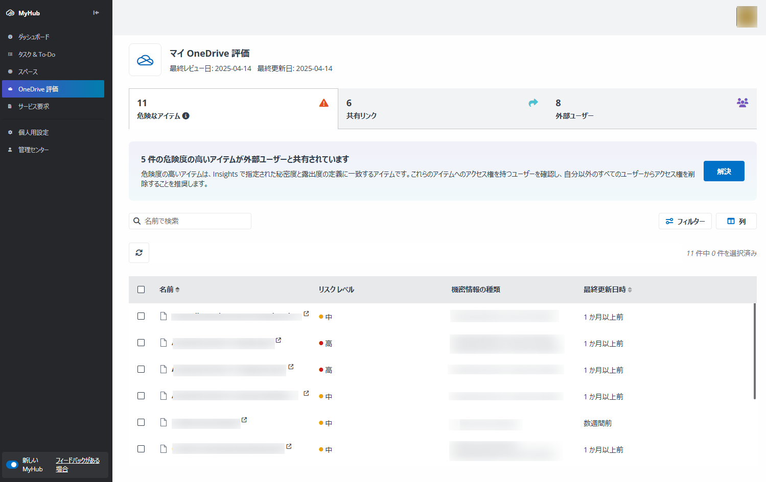This screenshot has height=482, width=766.
Task: Open ダッシュボード in the sidebar
Action: coord(53,37)
